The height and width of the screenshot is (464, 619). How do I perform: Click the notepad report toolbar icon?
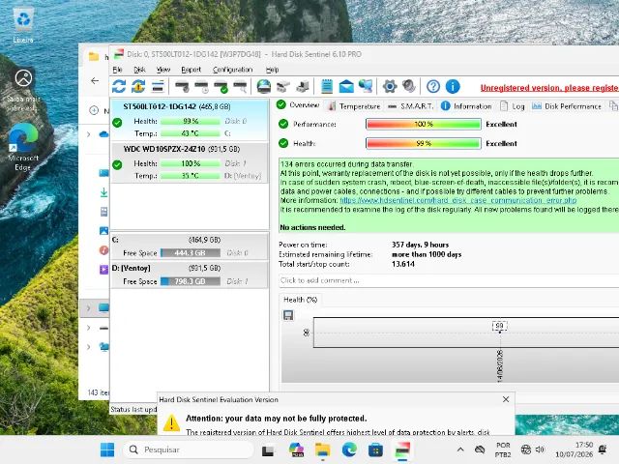(x=327, y=86)
